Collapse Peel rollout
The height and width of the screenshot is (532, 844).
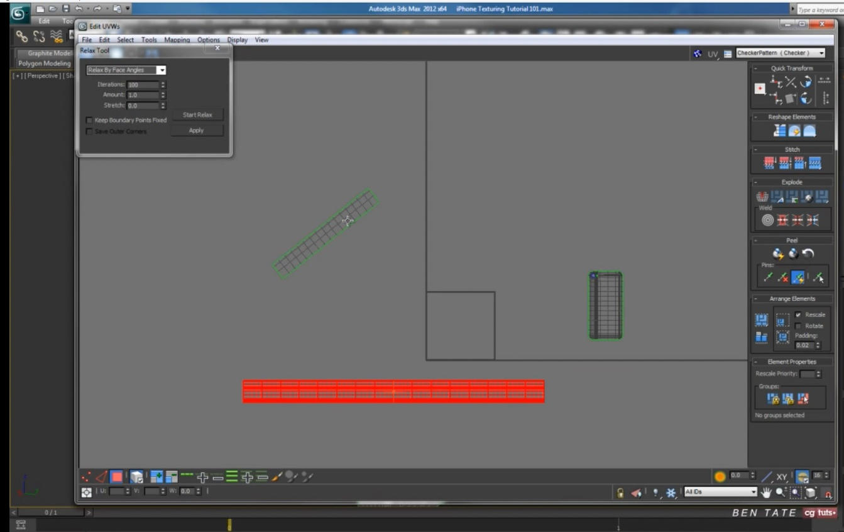coord(792,240)
